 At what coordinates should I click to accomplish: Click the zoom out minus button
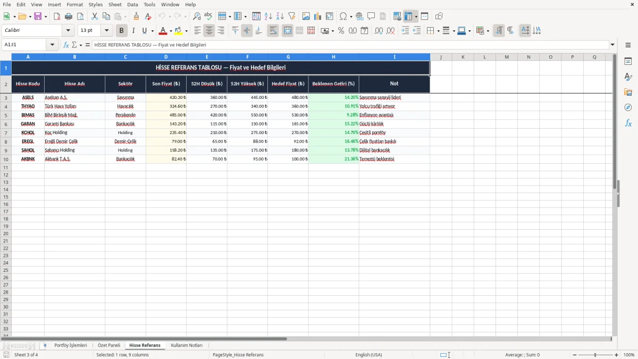coord(575,355)
